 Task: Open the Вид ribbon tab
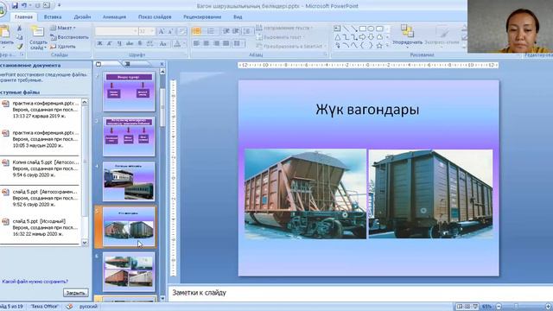pos(238,16)
